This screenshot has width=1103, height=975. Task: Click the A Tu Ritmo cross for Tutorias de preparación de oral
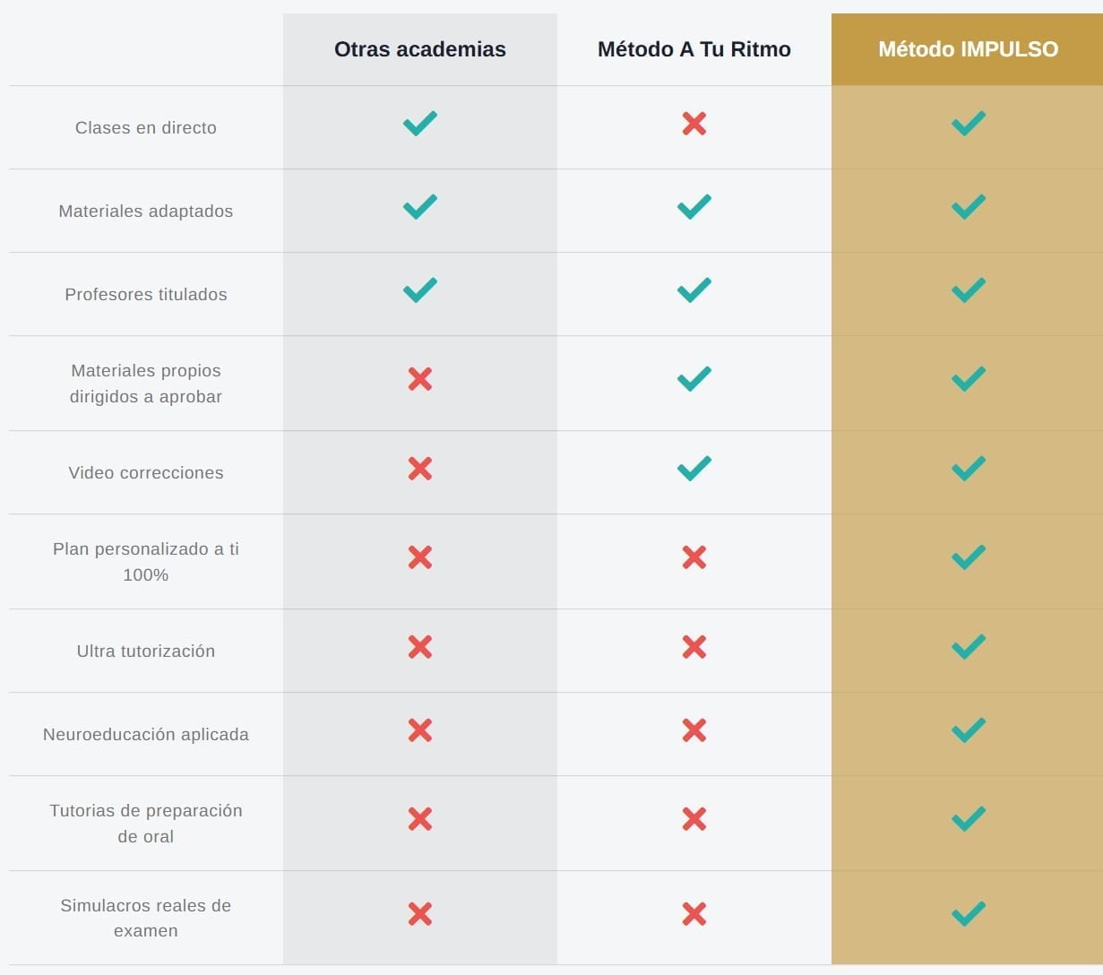pyautogui.click(x=694, y=819)
